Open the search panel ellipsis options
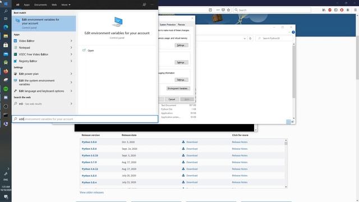The image size is (359, 202). [152, 4]
